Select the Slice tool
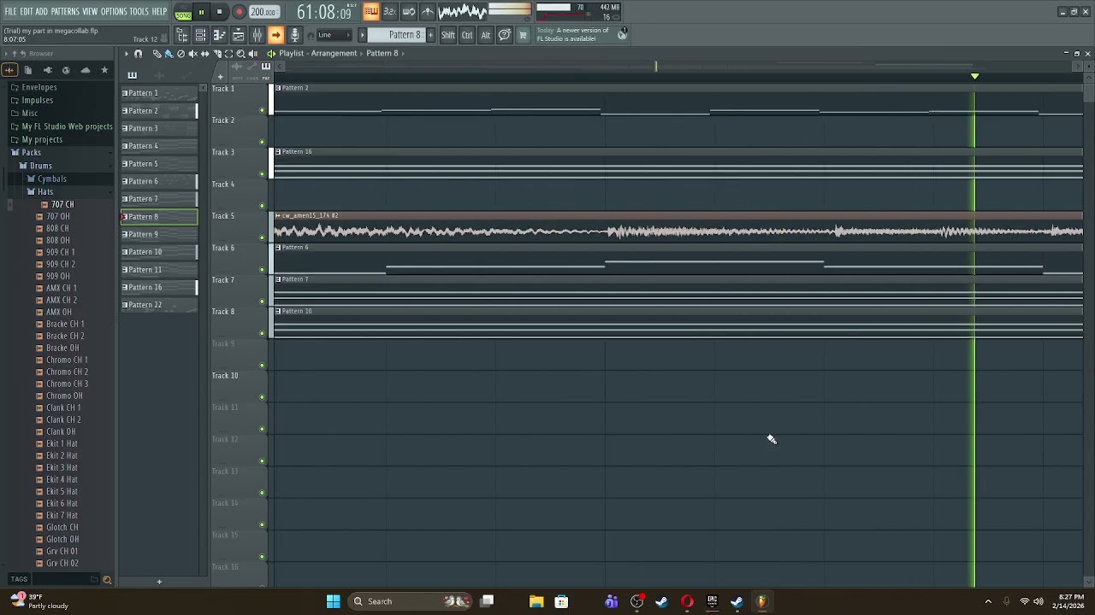Screen dimensions: 1095x615 pyautogui.click(x=216, y=54)
